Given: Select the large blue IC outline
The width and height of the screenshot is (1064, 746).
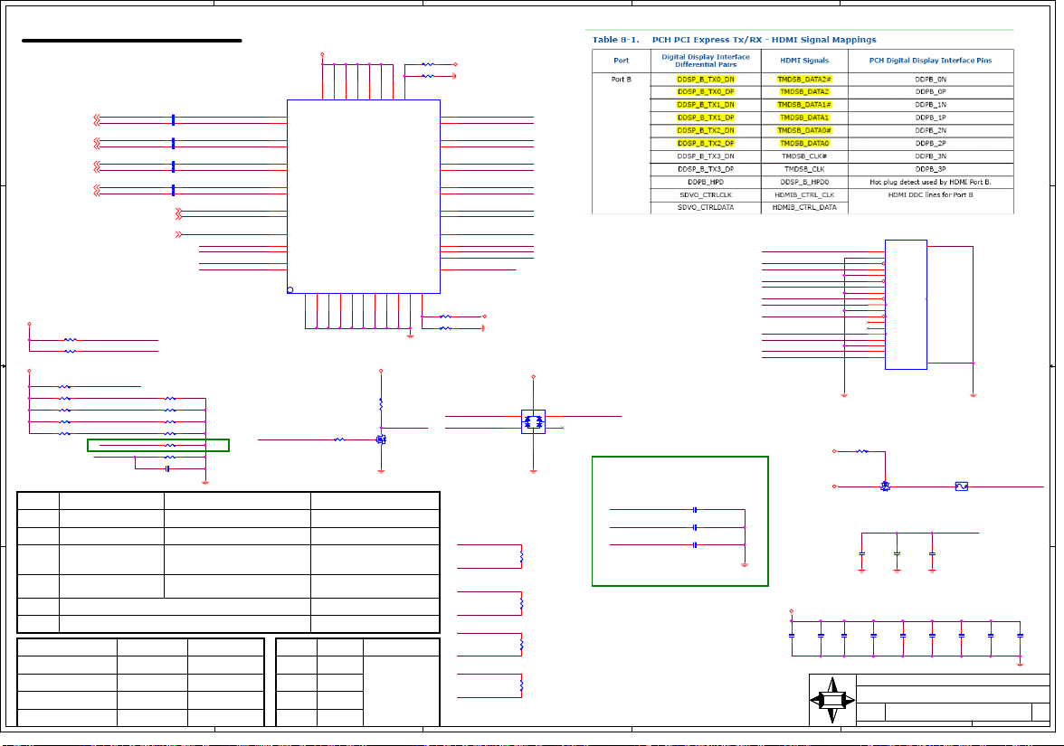Looking at the screenshot, I should 364,197.
